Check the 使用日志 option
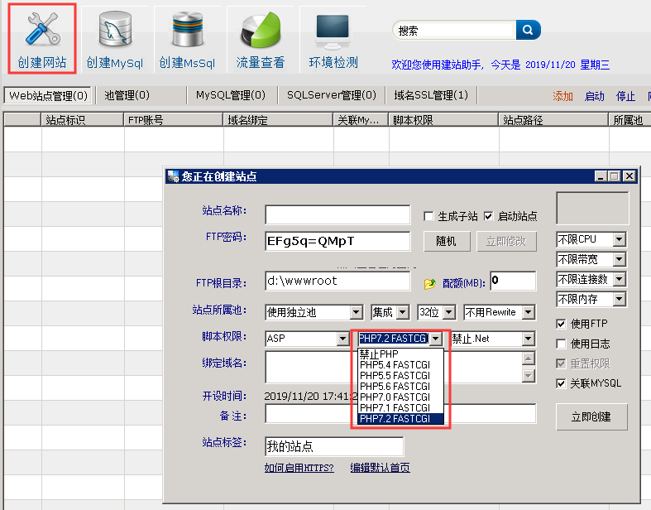This screenshot has height=510, width=651. tap(562, 344)
